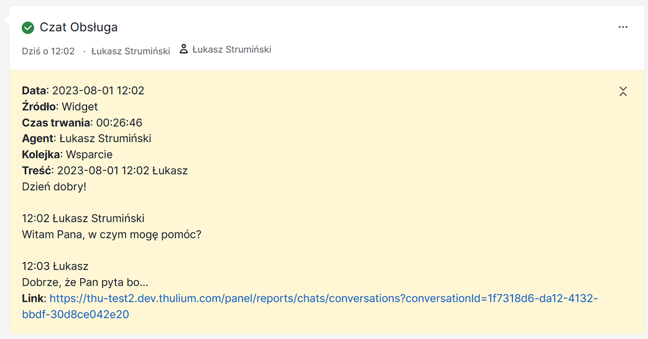This screenshot has width=648, height=339.
Task: Click the Czat Obsługa title
Action: [x=78, y=27]
